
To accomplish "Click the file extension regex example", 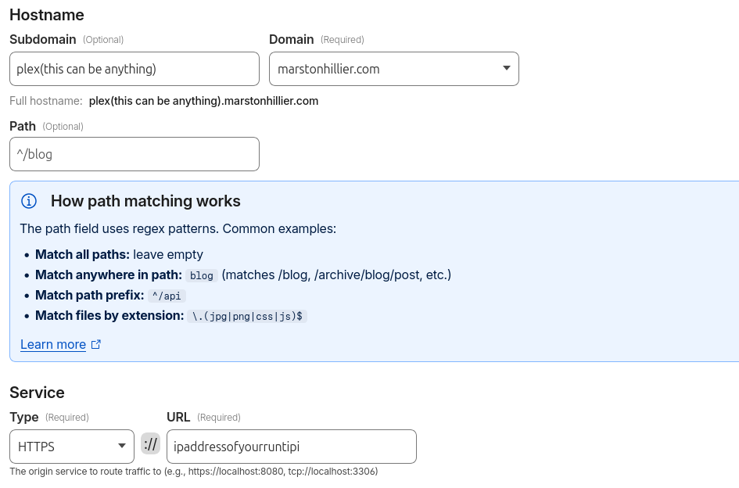I will [x=246, y=316].
